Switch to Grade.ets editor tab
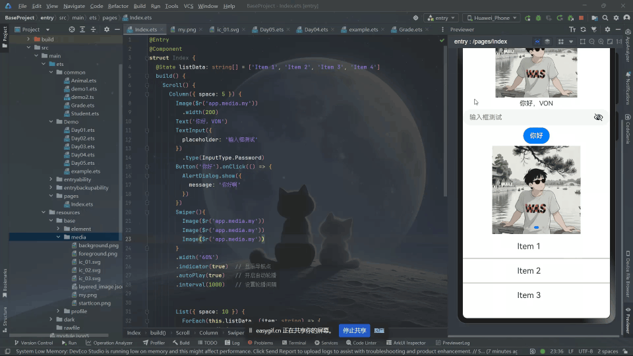 410,30
